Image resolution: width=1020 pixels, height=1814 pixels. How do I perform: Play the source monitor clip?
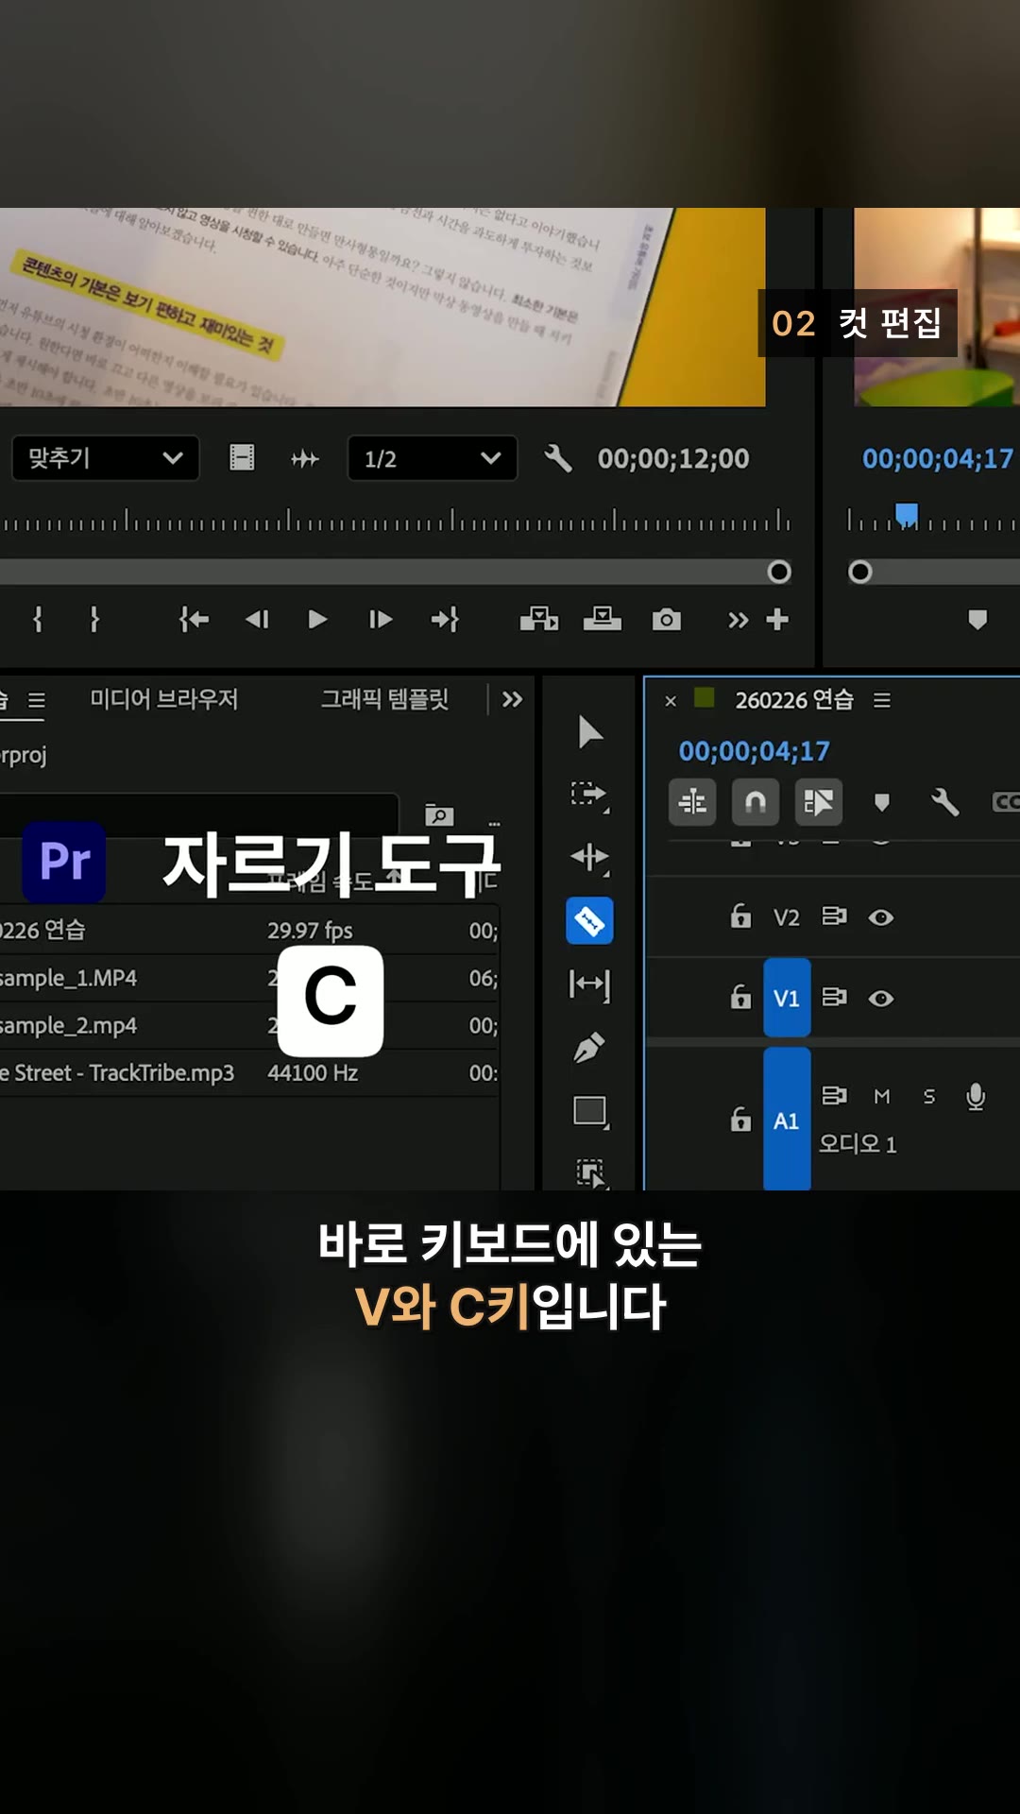tap(317, 619)
